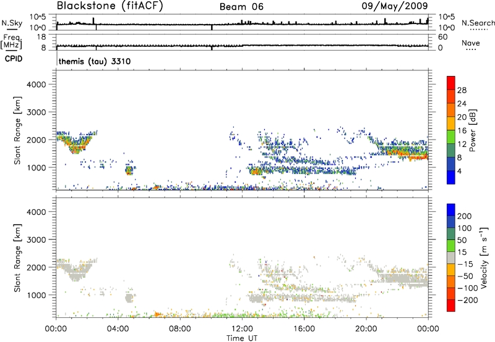Click the 'Power [dB]' color bar label
495x342 pixels.
(472, 130)
